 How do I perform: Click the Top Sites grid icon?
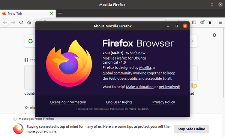26,60
